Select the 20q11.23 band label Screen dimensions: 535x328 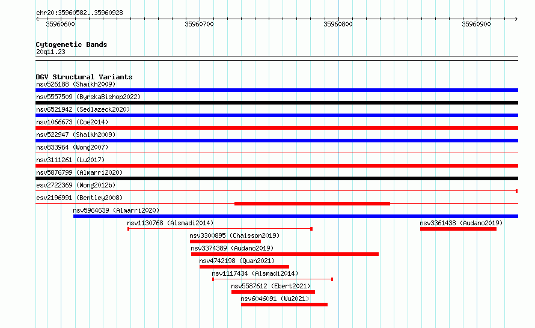point(50,52)
